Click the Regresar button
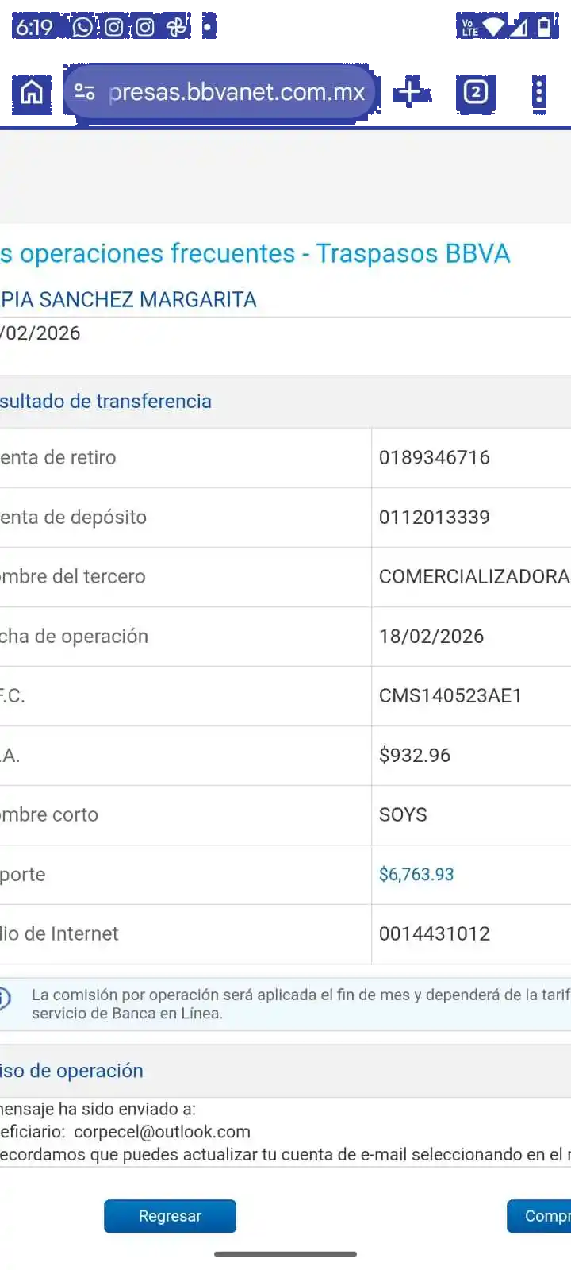 [170, 1216]
